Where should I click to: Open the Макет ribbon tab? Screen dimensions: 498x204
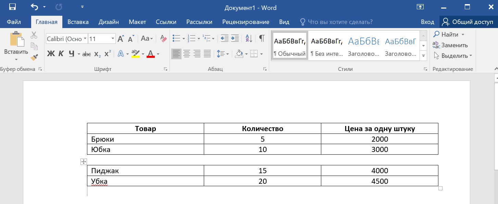click(137, 22)
